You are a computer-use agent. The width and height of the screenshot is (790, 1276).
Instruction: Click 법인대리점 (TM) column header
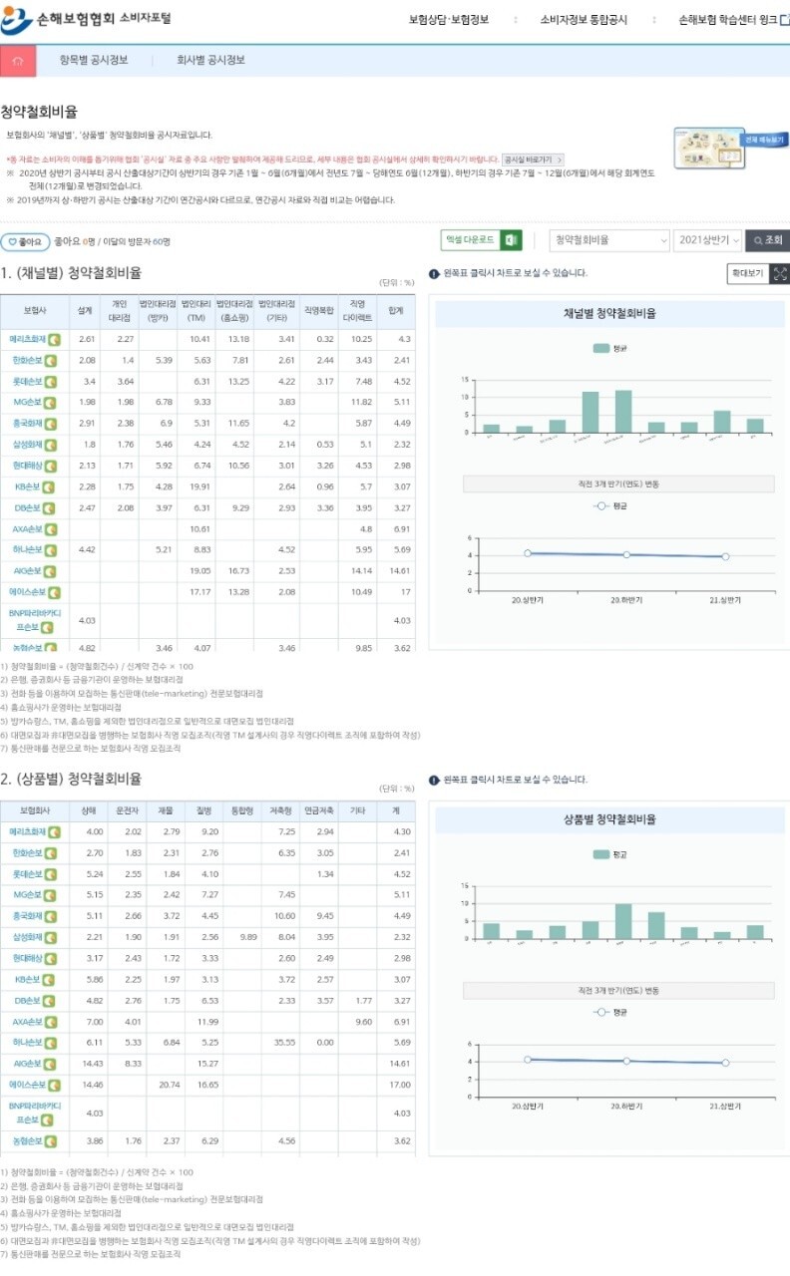(197, 311)
